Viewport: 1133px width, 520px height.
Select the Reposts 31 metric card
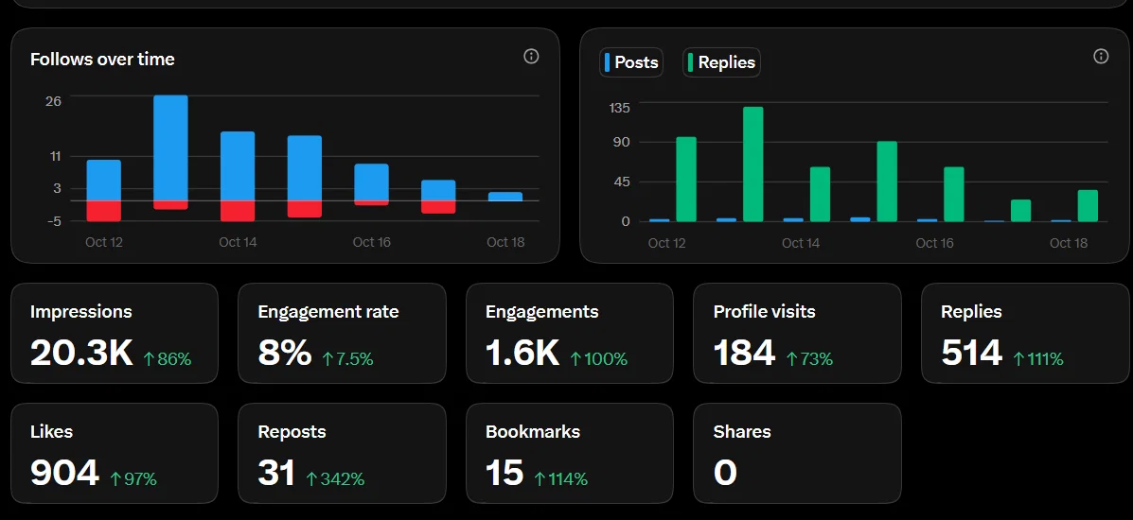(342, 453)
